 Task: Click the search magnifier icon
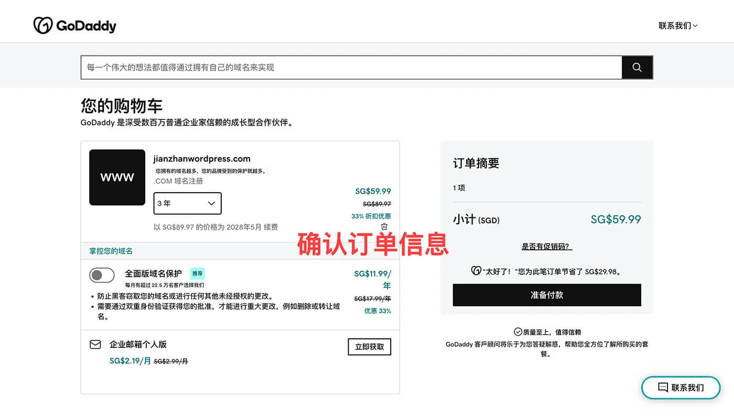point(636,67)
